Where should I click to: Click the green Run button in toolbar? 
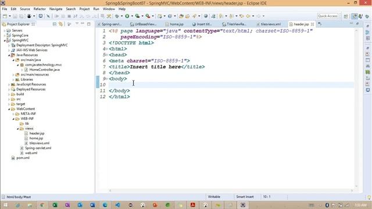click(127, 16)
